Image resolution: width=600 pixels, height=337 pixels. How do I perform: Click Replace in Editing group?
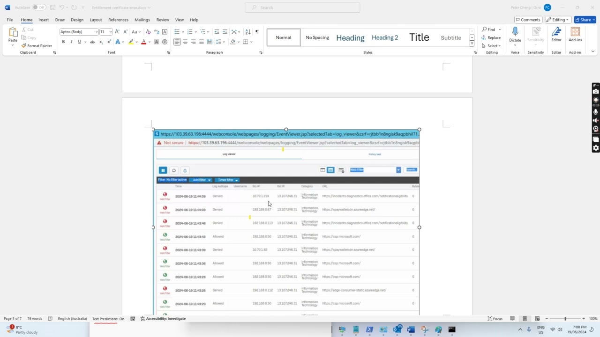pyautogui.click(x=491, y=38)
